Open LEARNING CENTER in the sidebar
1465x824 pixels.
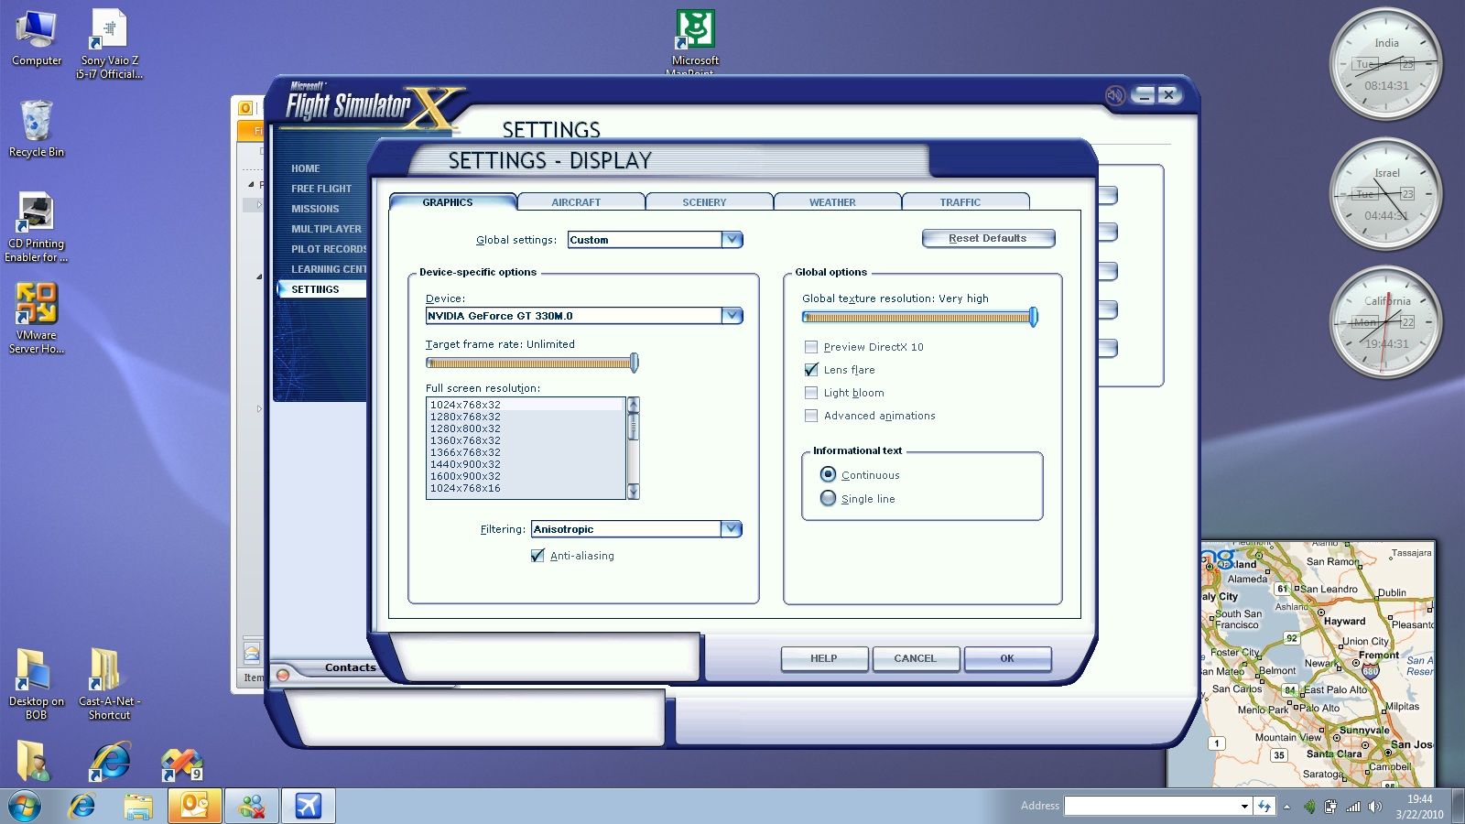point(329,269)
